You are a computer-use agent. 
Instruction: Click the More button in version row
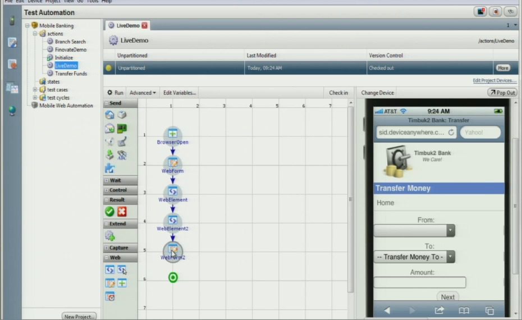[x=503, y=68]
